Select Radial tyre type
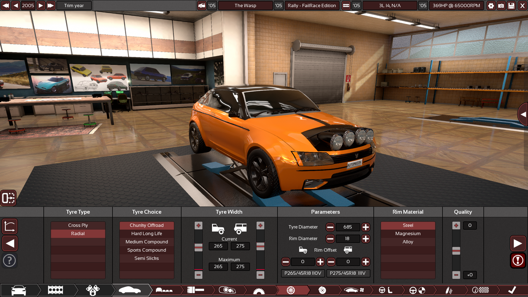Image resolution: width=528 pixels, height=297 pixels. (78, 233)
